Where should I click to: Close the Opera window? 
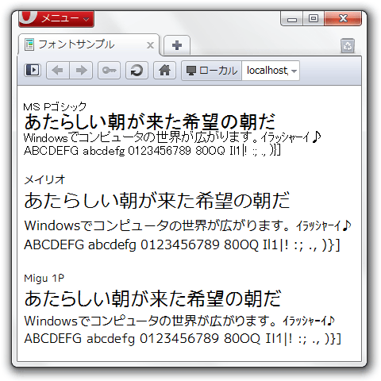click(x=343, y=19)
